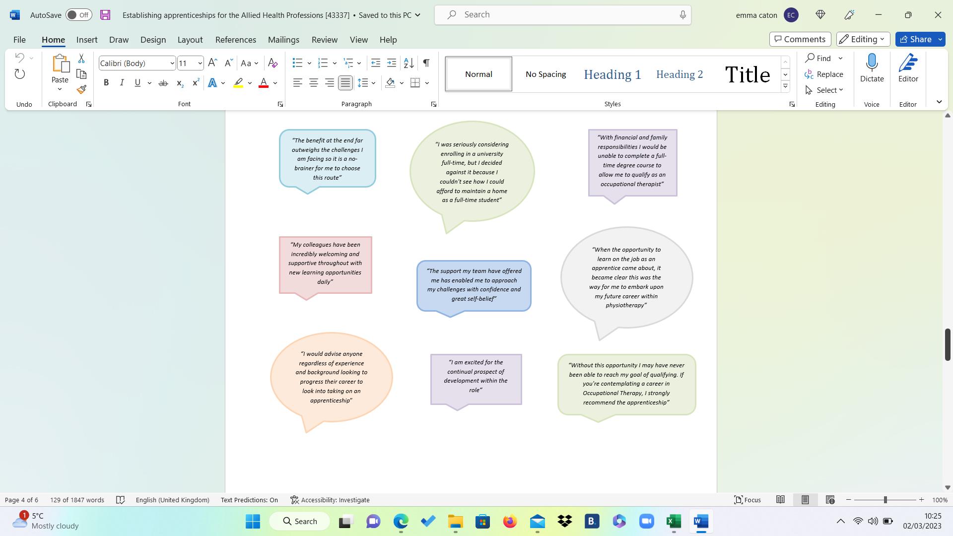The width and height of the screenshot is (953, 536).
Task: Expand the Calibri font name dropdown
Action: point(172,63)
